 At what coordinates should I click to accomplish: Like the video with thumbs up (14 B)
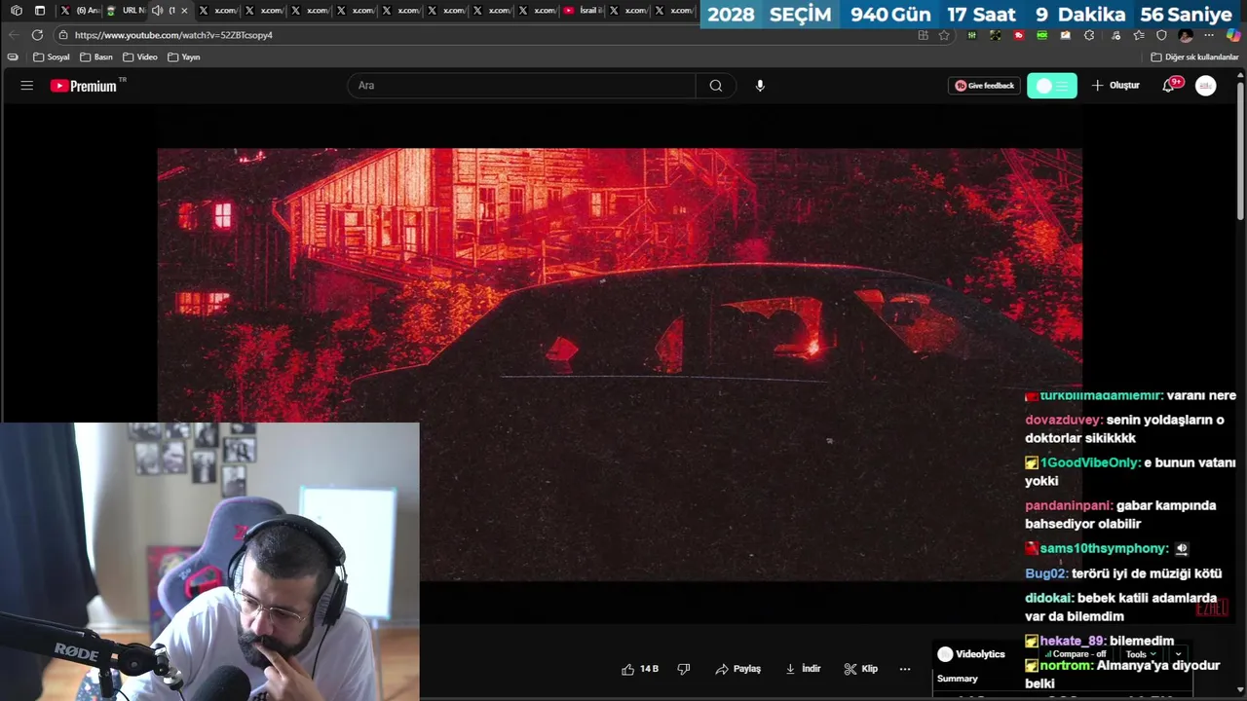pos(640,669)
